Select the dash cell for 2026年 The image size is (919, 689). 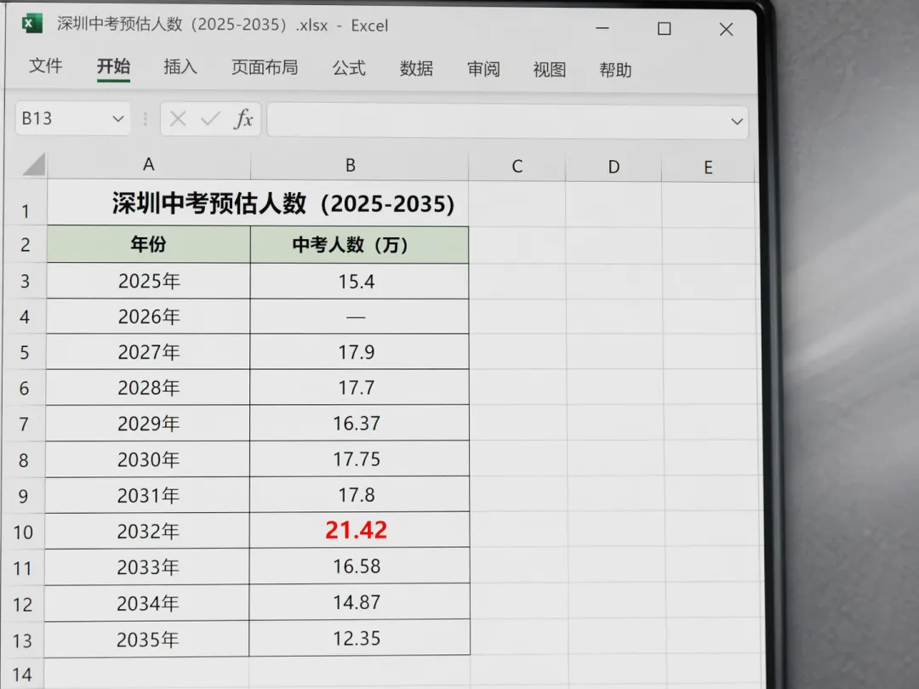pyautogui.click(x=359, y=317)
